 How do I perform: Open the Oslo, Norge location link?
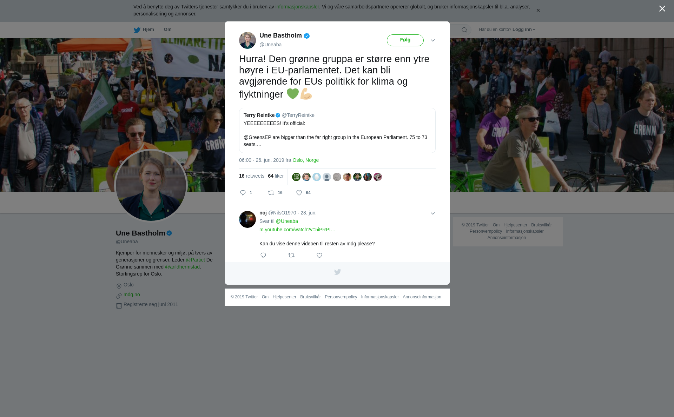click(x=305, y=160)
